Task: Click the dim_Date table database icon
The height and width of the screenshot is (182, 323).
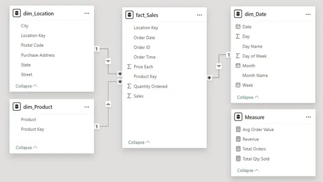Action: [x=238, y=14]
